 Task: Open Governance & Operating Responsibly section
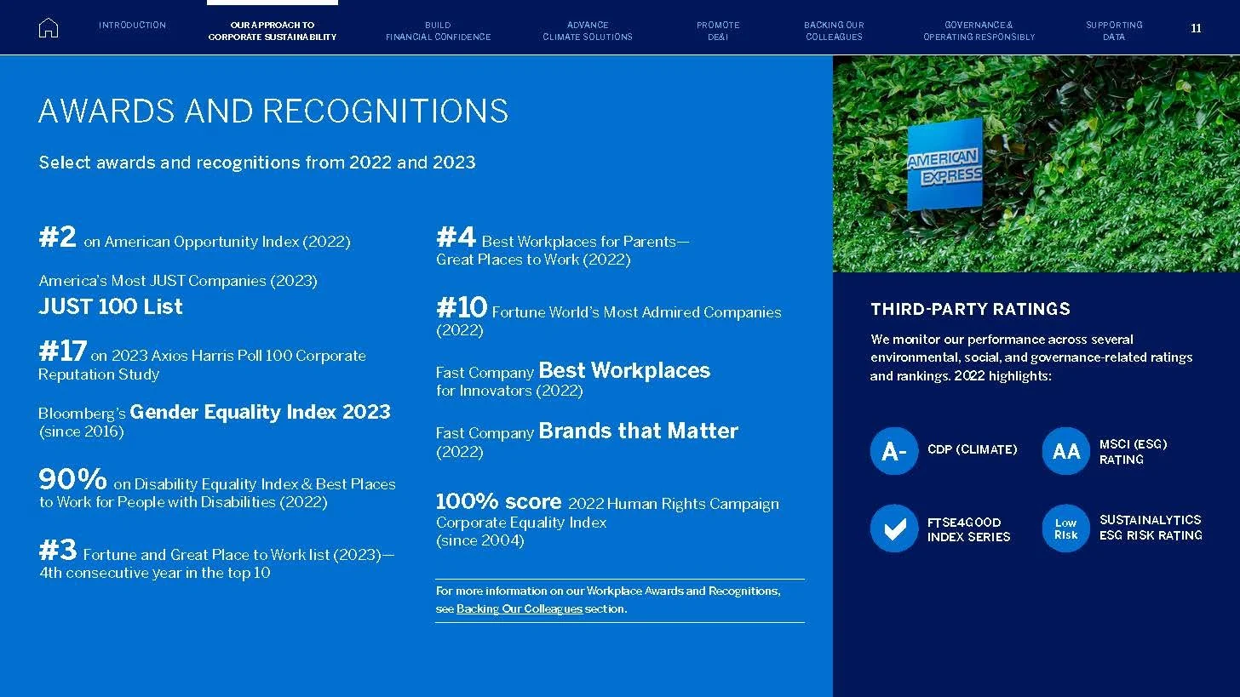tap(979, 31)
